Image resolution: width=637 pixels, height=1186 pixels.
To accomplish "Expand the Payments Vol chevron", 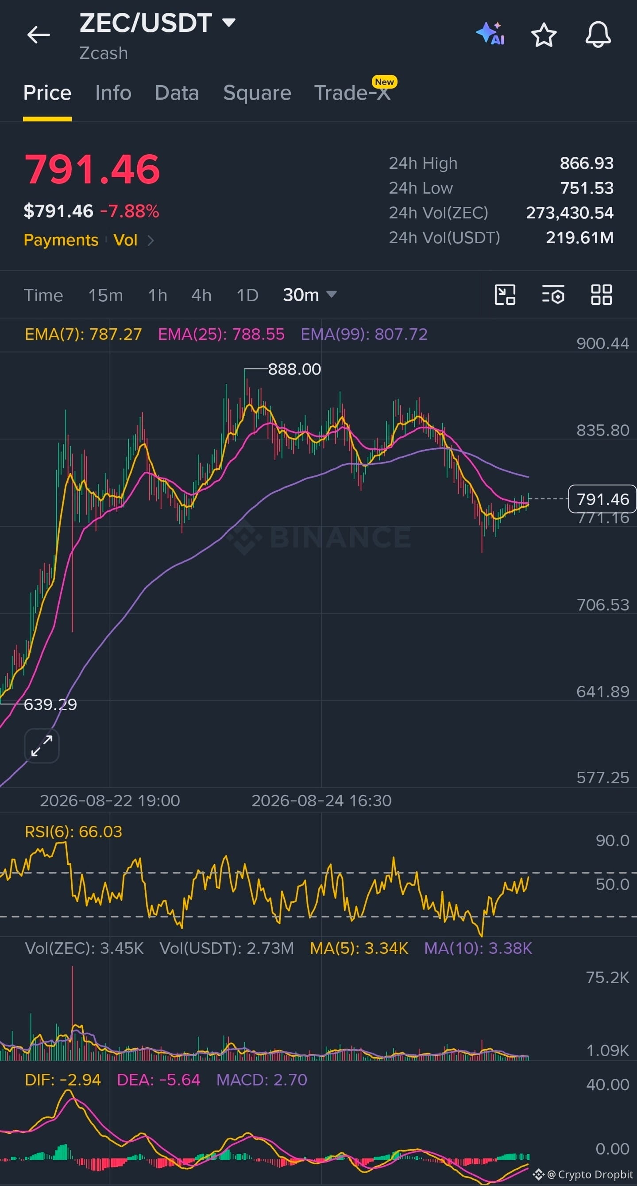I will (x=151, y=240).
